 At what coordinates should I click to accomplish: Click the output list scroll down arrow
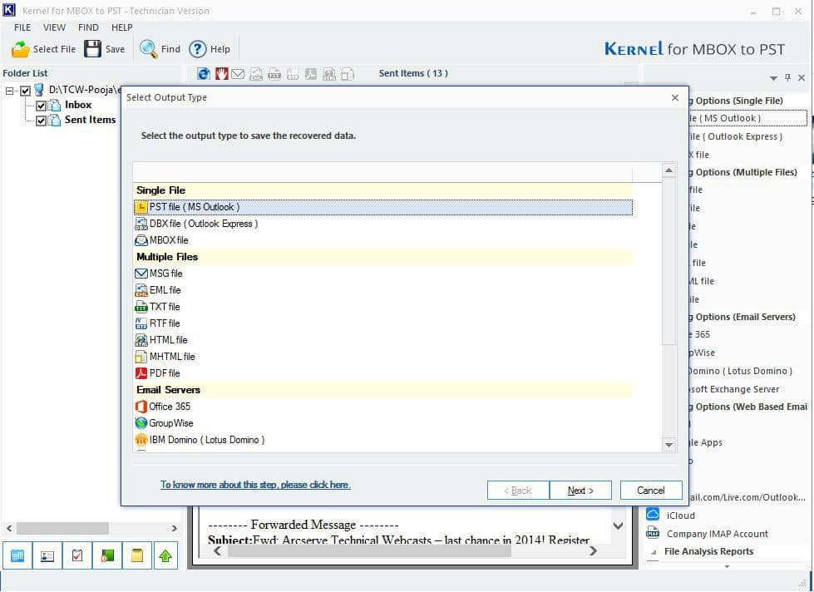point(668,445)
